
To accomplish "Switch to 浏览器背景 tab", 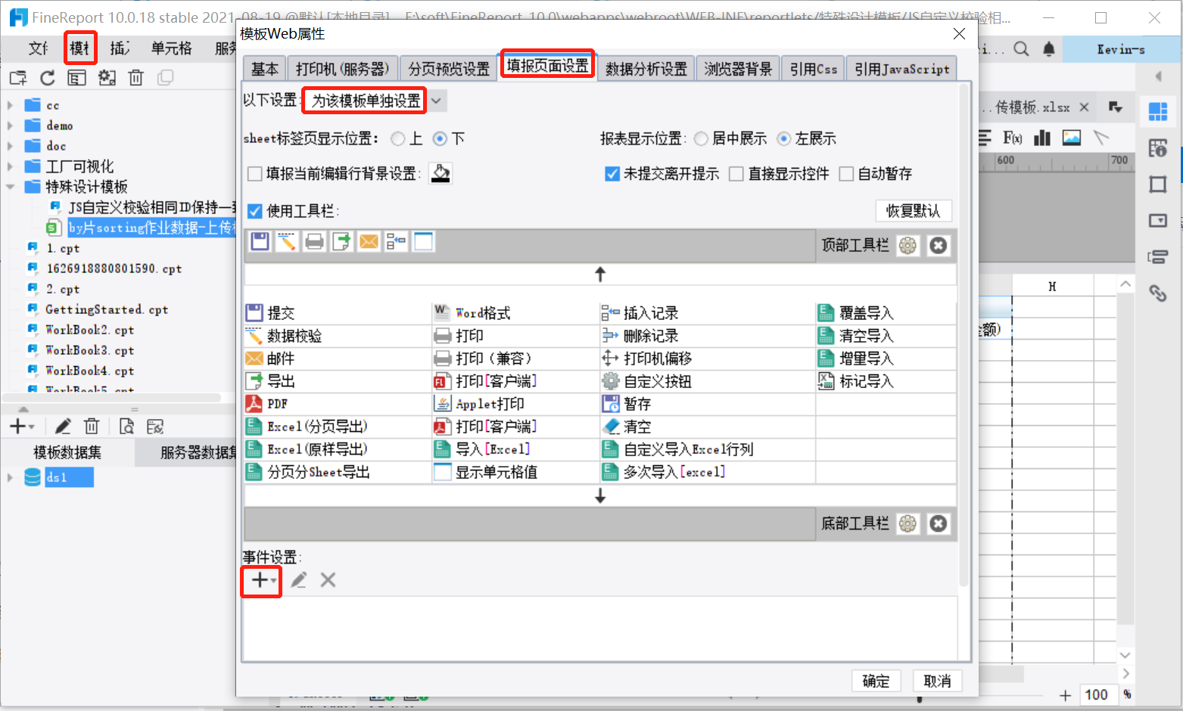I will pyautogui.click(x=738, y=69).
